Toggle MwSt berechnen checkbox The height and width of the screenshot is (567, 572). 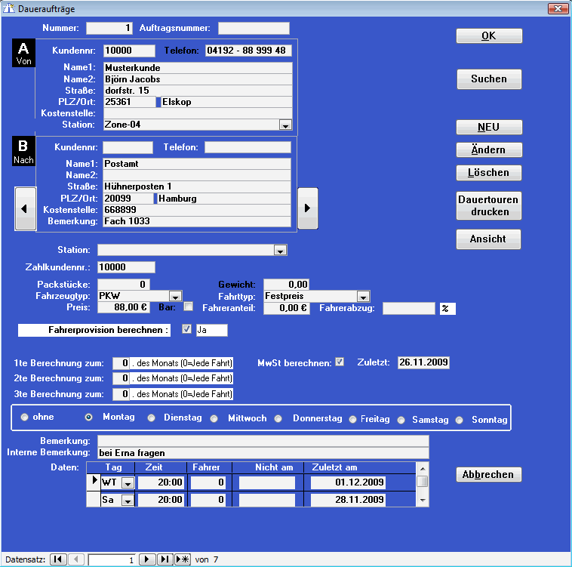click(x=340, y=362)
